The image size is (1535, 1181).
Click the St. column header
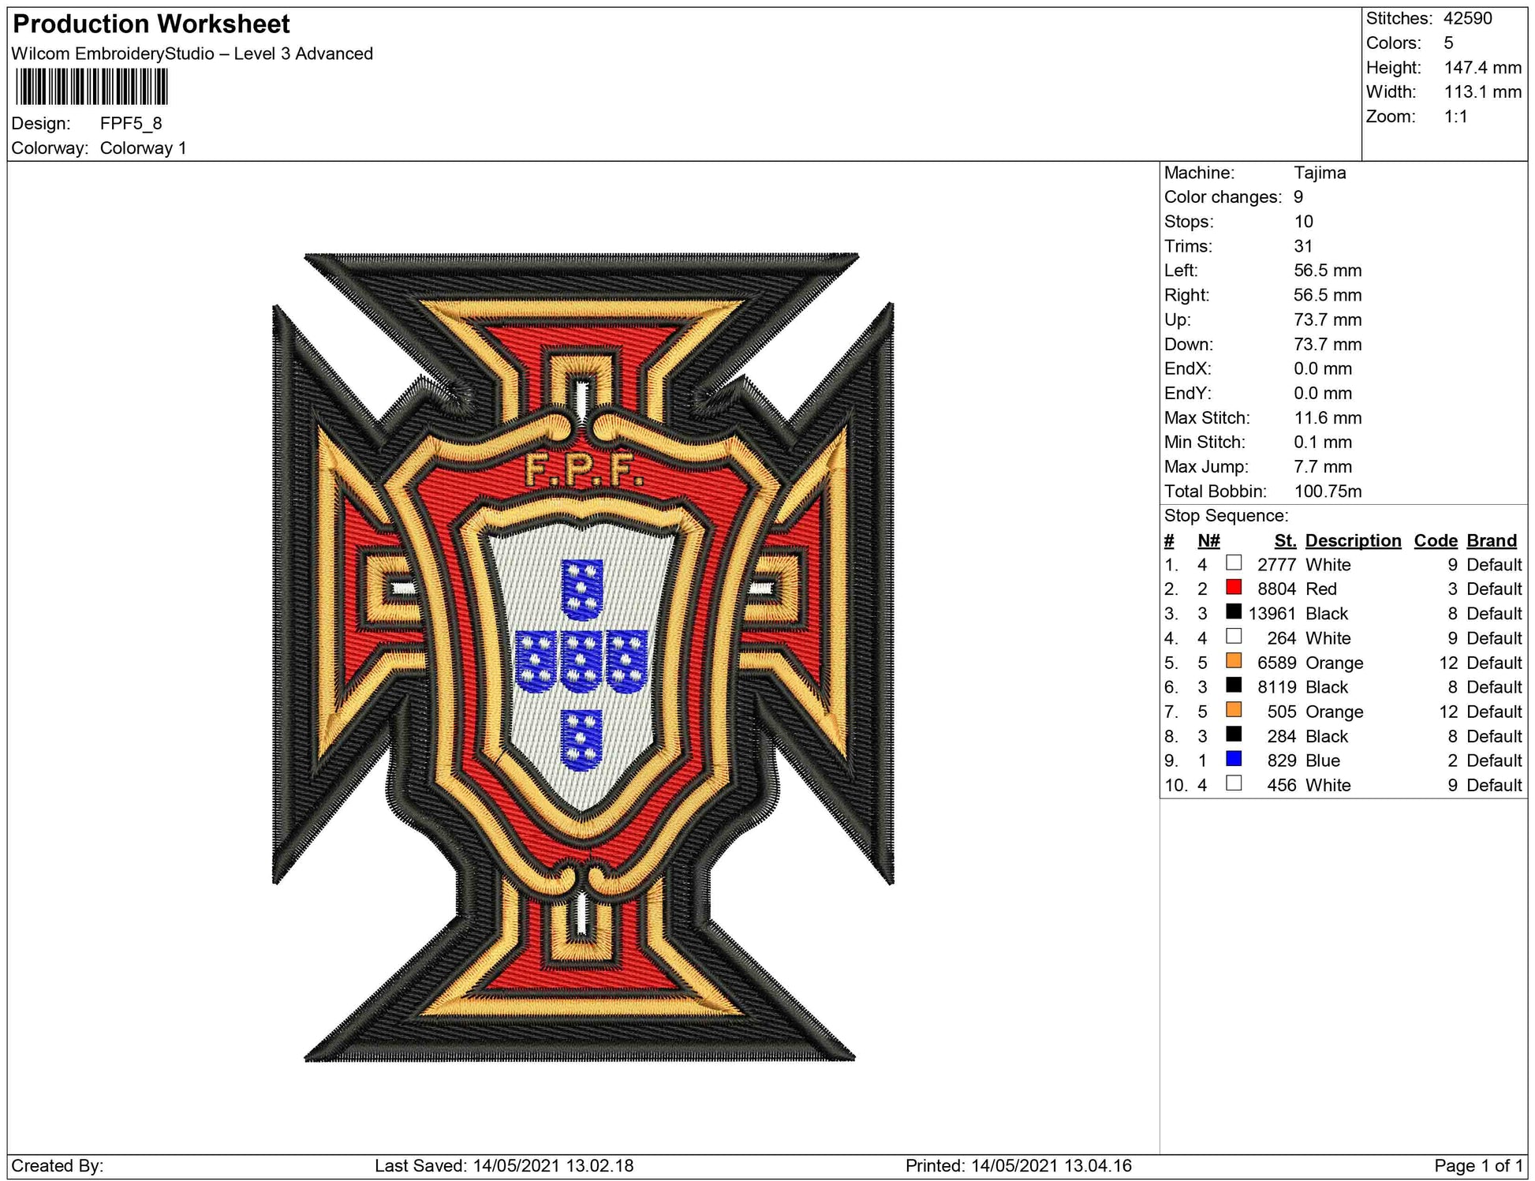coord(1285,540)
